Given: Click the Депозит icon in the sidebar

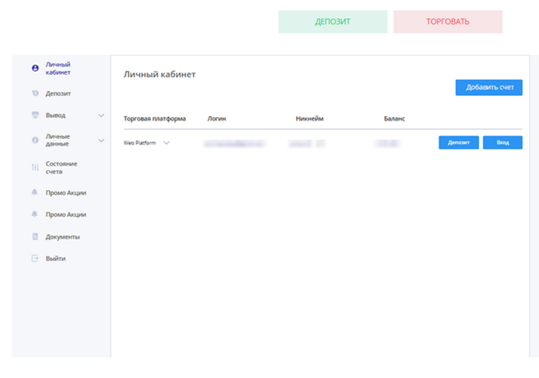Looking at the screenshot, I should pyautogui.click(x=35, y=93).
